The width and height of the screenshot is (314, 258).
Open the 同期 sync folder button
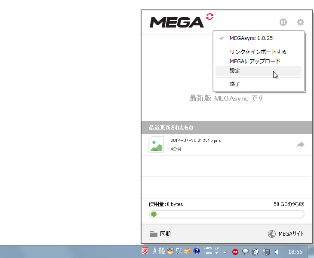(160, 234)
